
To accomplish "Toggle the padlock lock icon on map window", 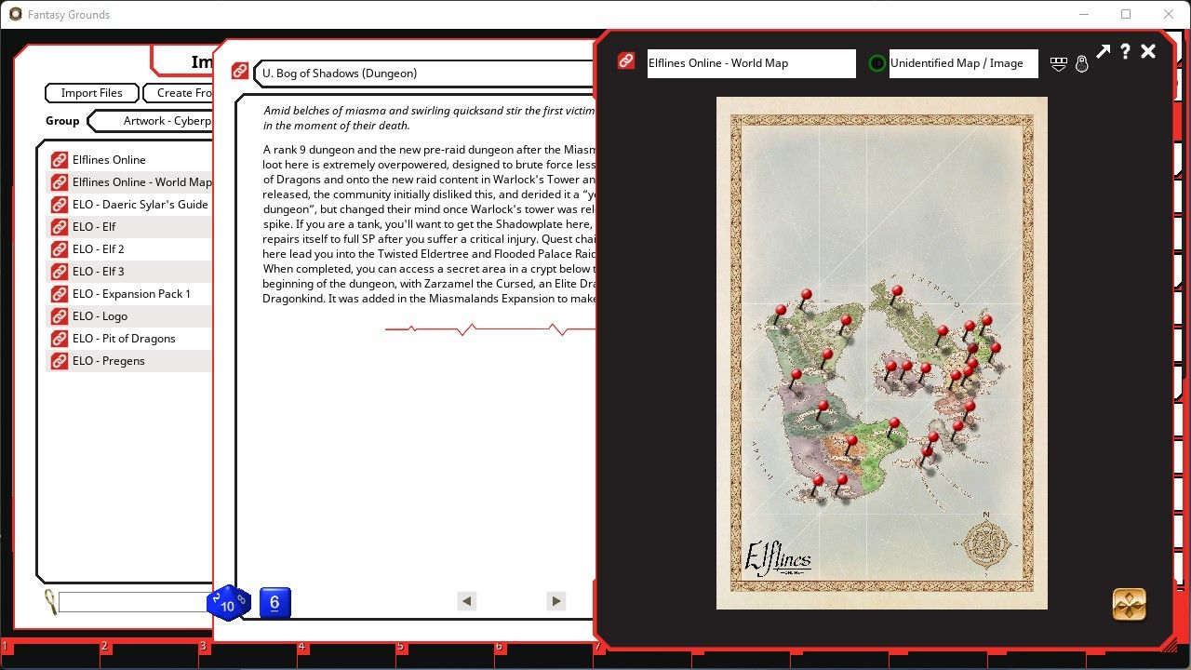I will (1081, 63).
